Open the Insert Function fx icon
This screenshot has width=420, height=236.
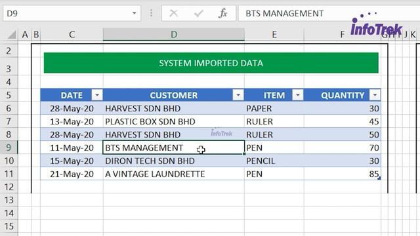tap(223, 13)
